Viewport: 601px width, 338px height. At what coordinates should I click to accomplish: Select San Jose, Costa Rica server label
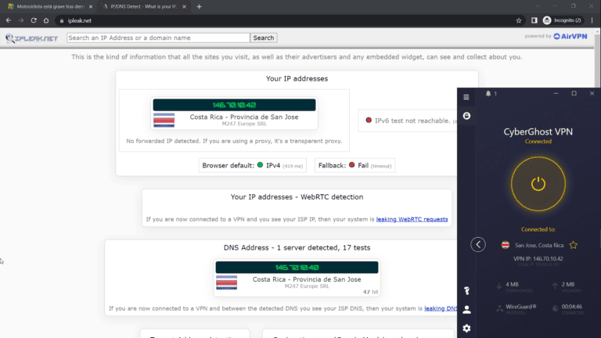(539, 245)
